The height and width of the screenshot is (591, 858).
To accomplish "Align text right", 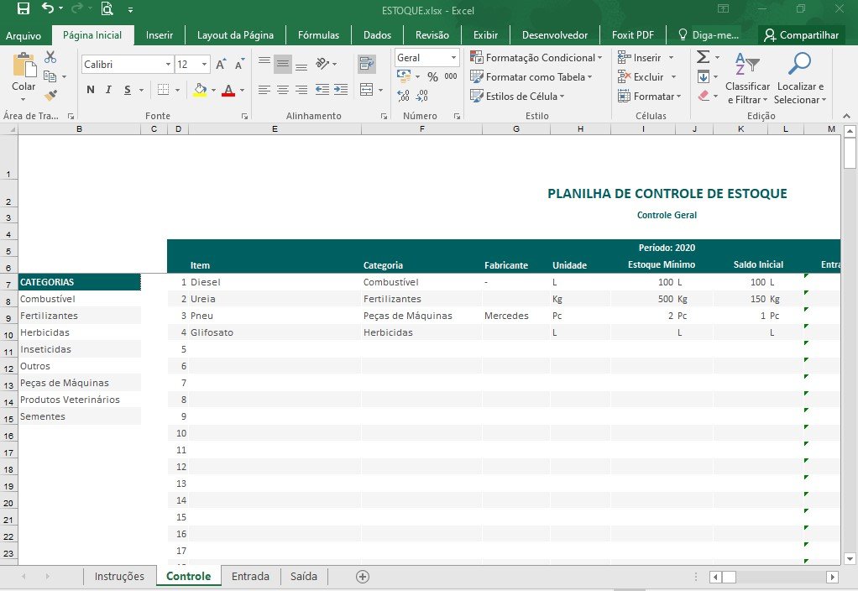I will (301, 90).
